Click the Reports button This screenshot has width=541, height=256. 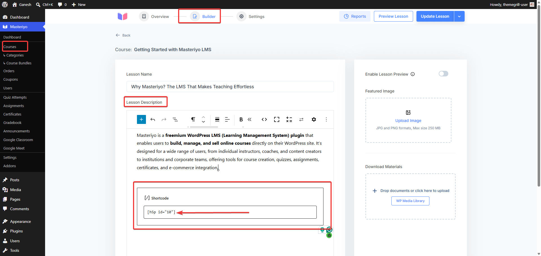[x=355, y=16]
